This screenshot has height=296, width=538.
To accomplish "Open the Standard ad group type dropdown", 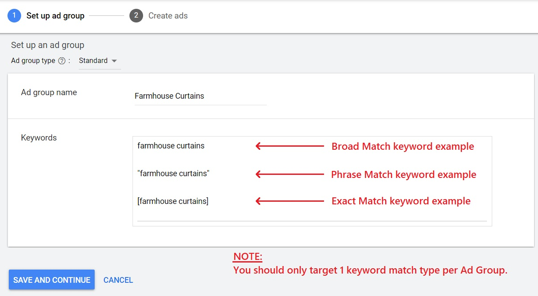I will coord(98,61).
